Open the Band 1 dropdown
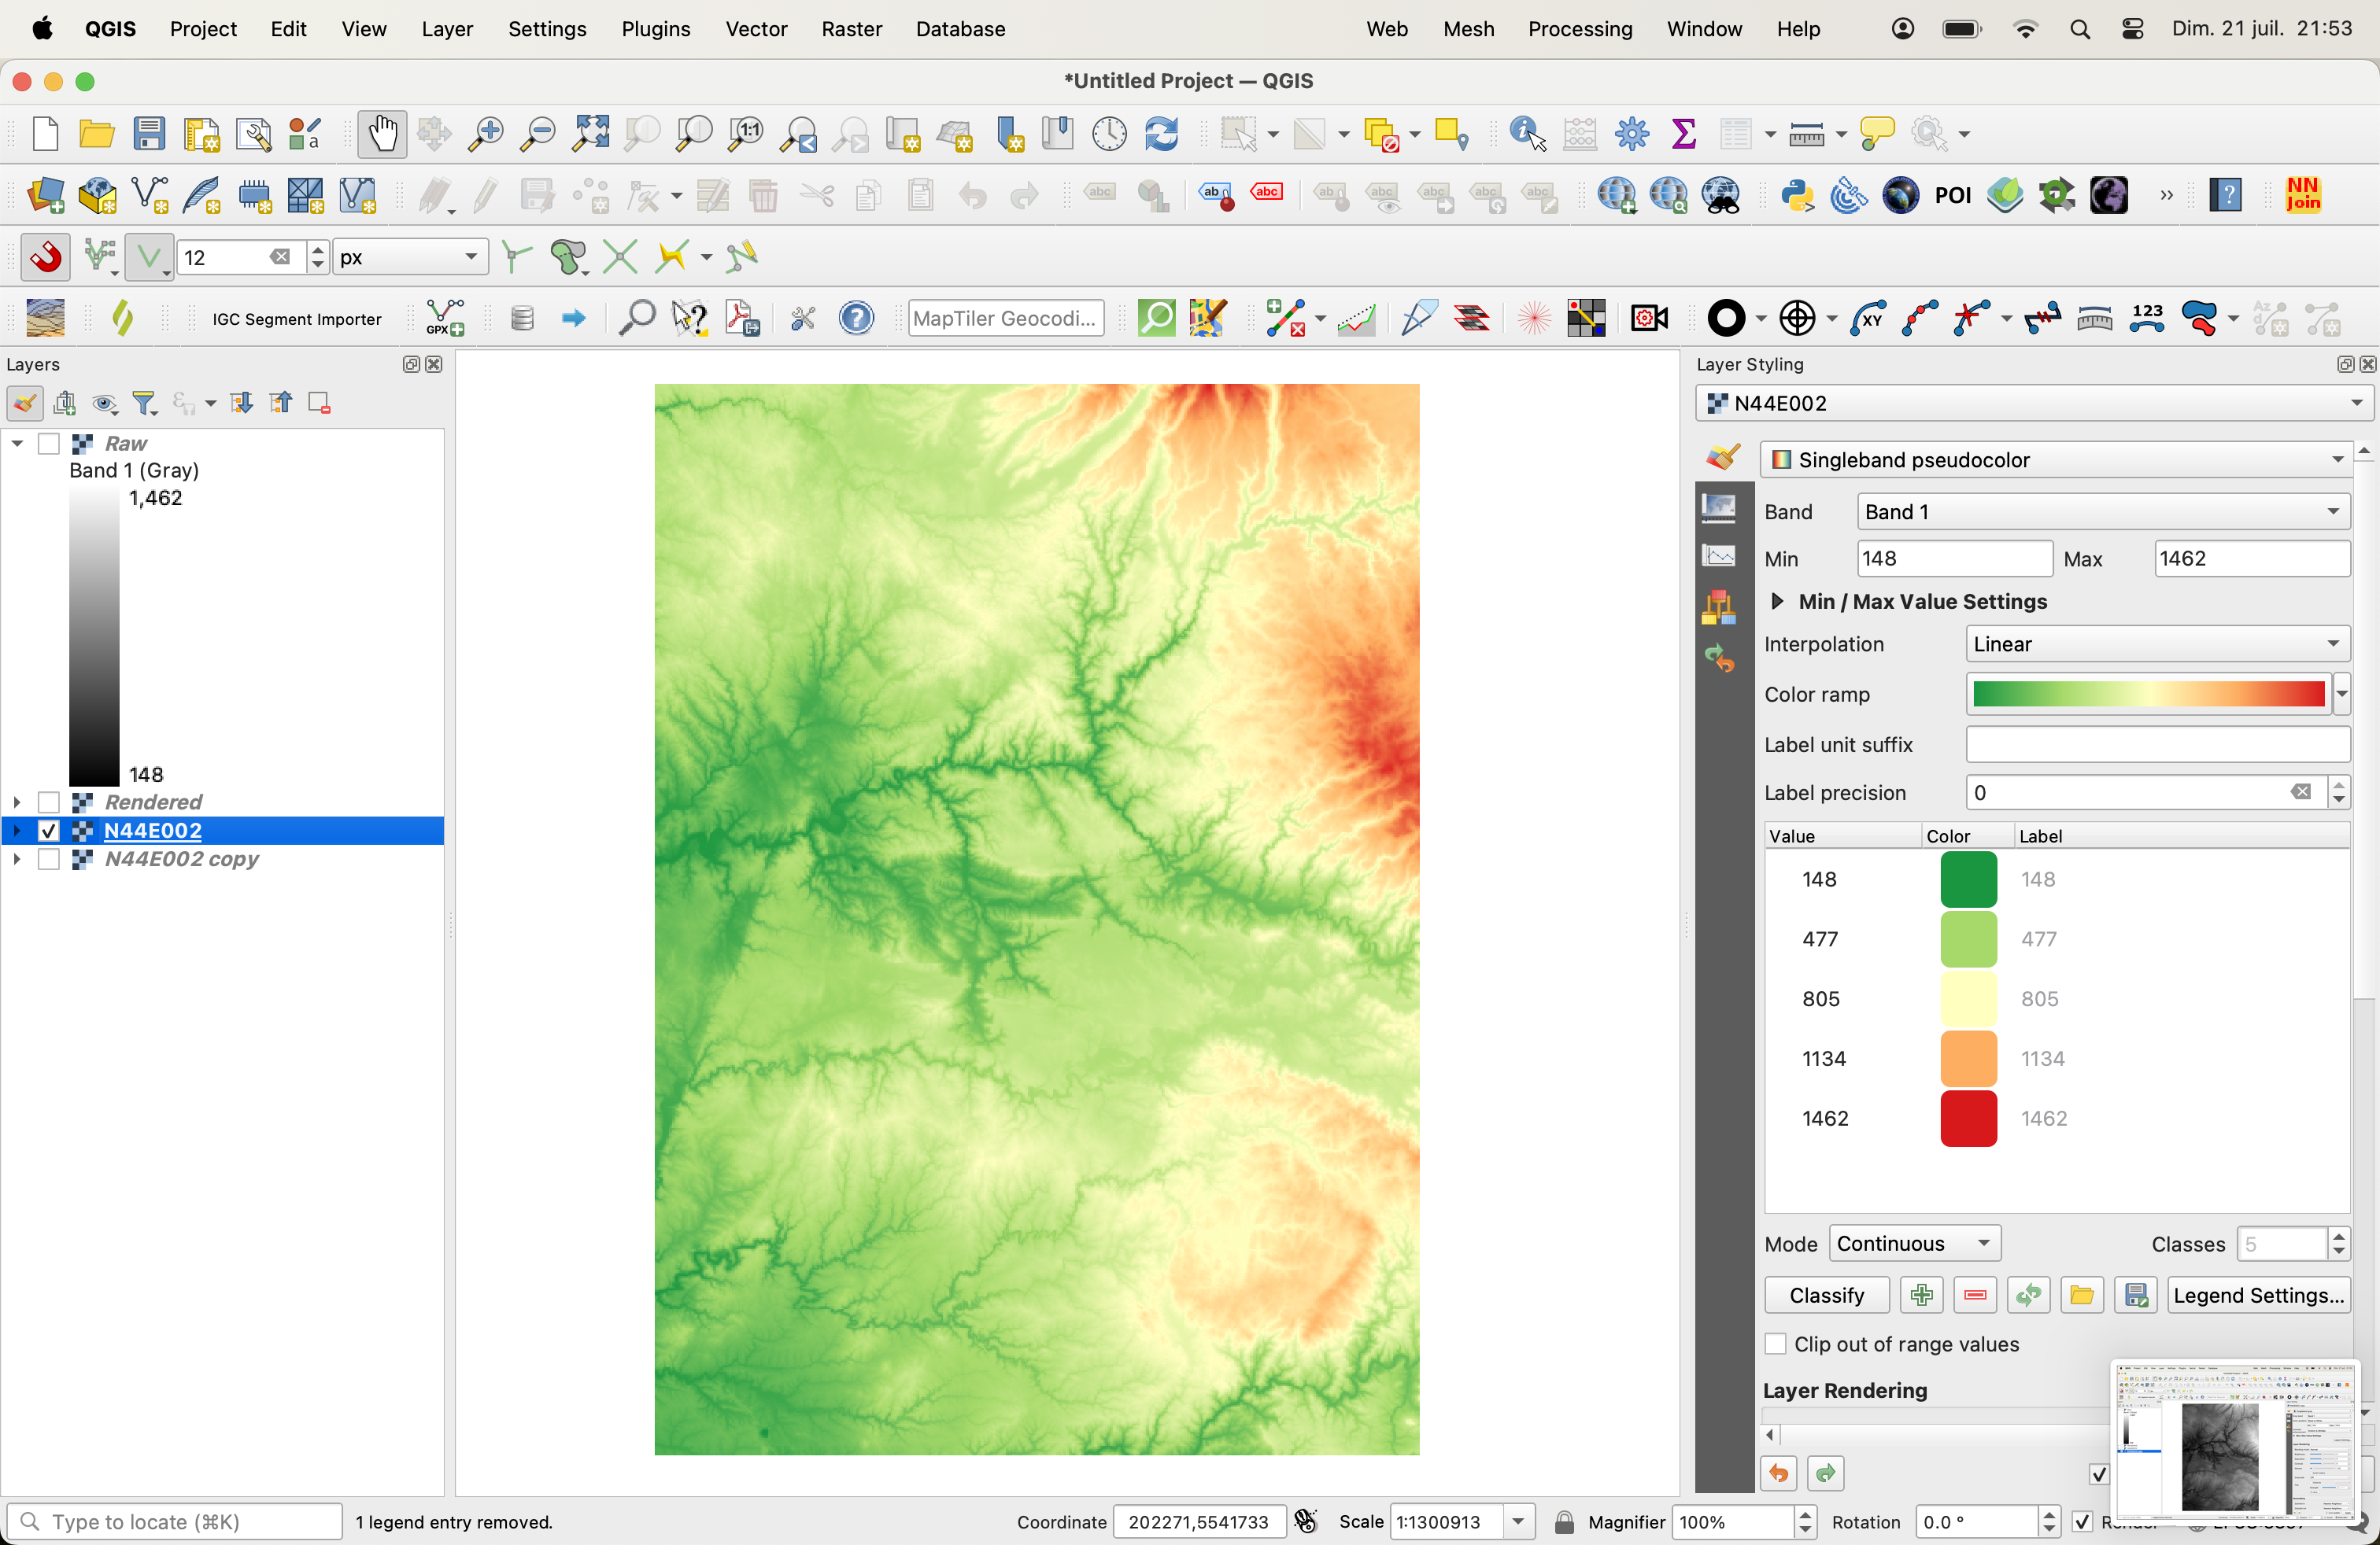Viewport: 2380px width, 1545px height. tap(2104, 511)
